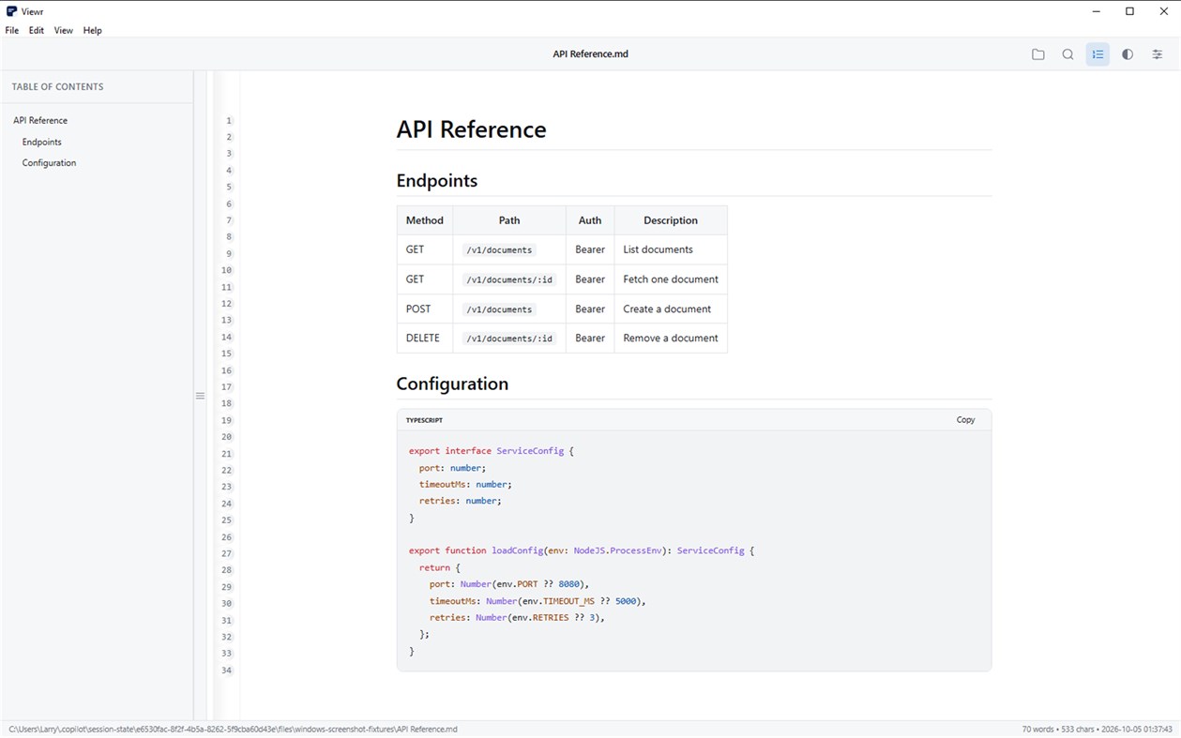This screenshot has height=738, width=1181.
Task: Open a file with the folder icon
Action: tap(1037, 54)
